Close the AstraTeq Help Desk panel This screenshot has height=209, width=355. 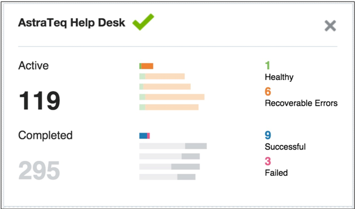[330, 26]
